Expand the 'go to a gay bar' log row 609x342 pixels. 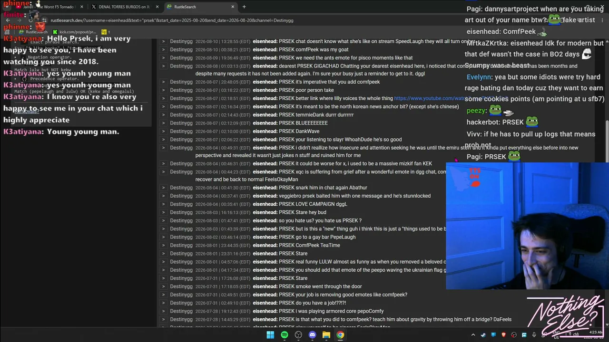point(163,237)
